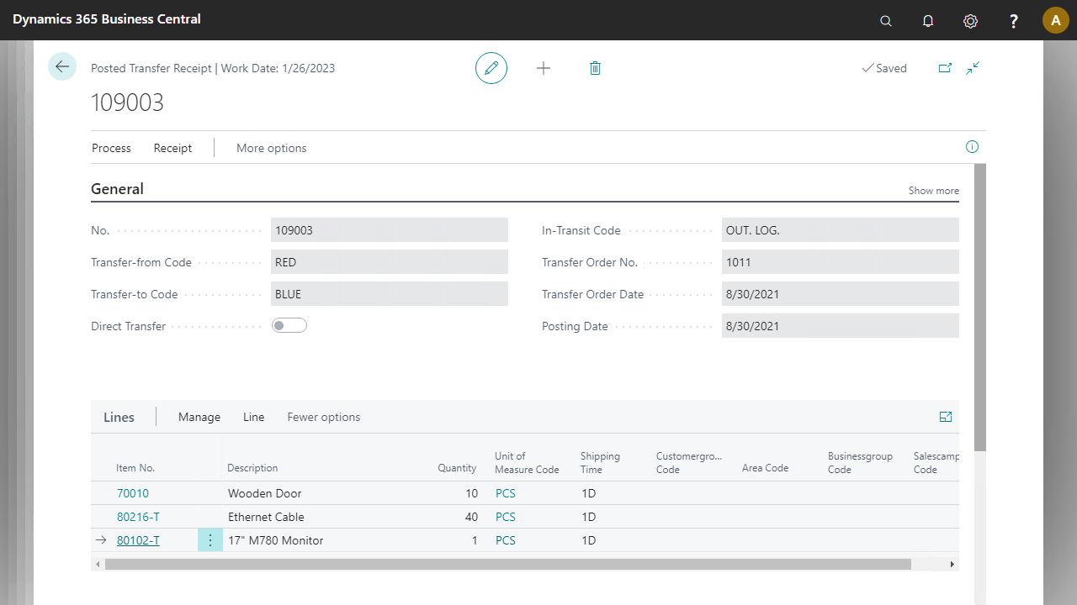Open the Receipt menu
Screen dimensions: 1077x605
click(172, 148)
